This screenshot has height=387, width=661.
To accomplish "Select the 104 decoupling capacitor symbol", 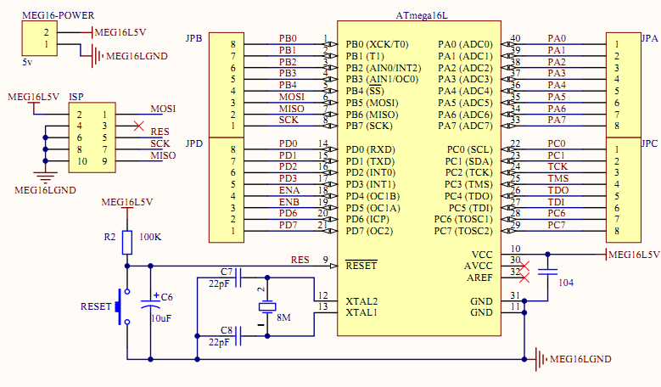I will tap(547, 272).
